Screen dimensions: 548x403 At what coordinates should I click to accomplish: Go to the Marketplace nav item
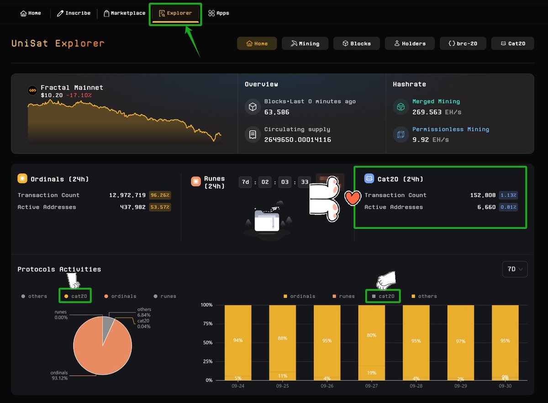tap(124, 13)
